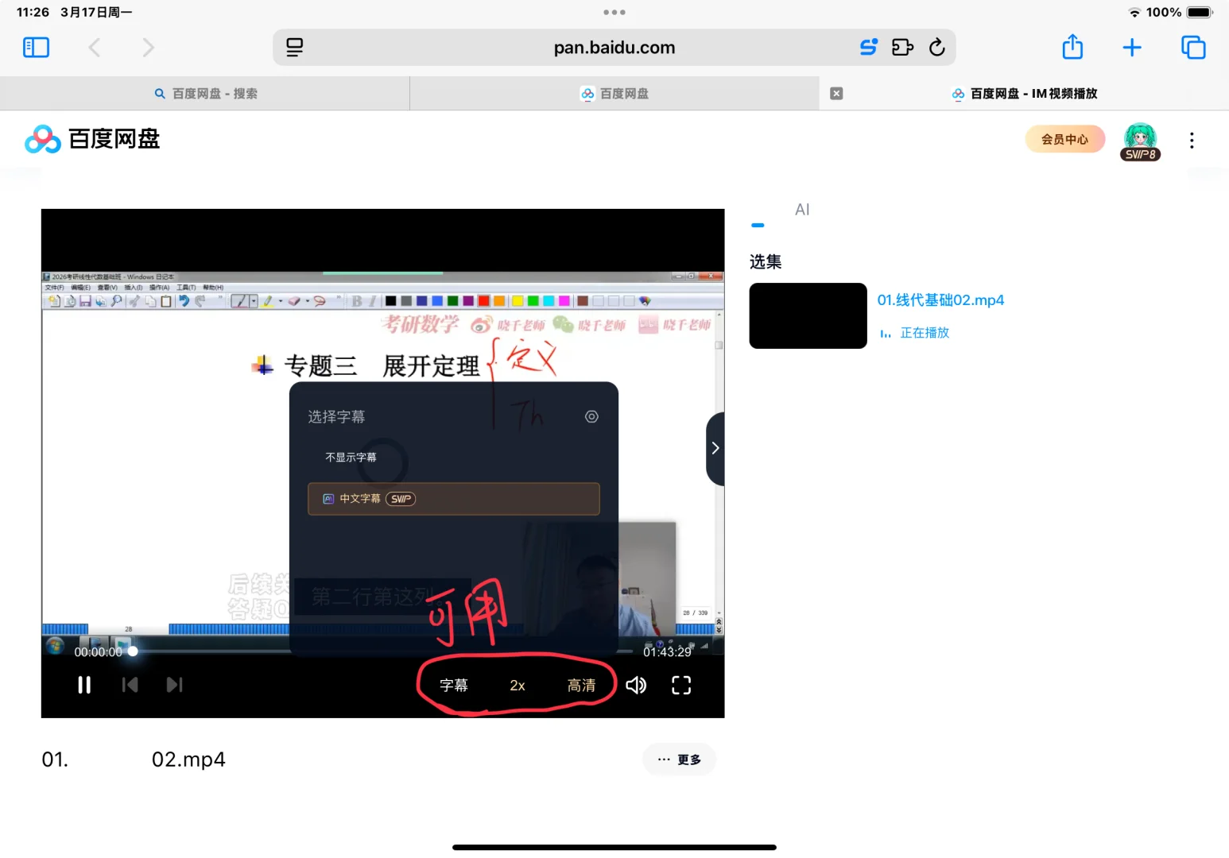Open the 2x playback speed selector

pos(518,685)
